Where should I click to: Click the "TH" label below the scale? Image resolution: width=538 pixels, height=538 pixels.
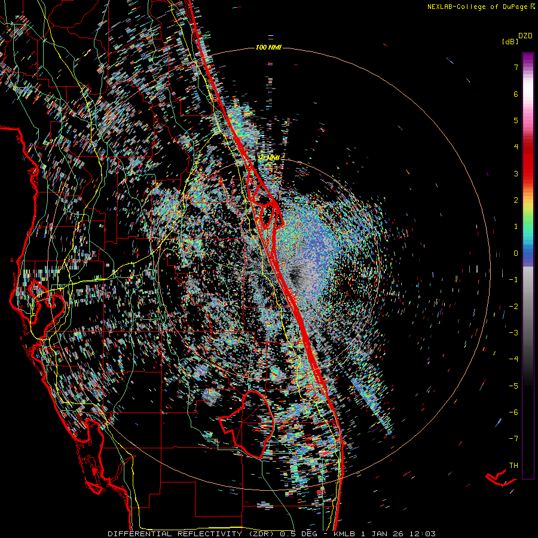click(513, 466)
